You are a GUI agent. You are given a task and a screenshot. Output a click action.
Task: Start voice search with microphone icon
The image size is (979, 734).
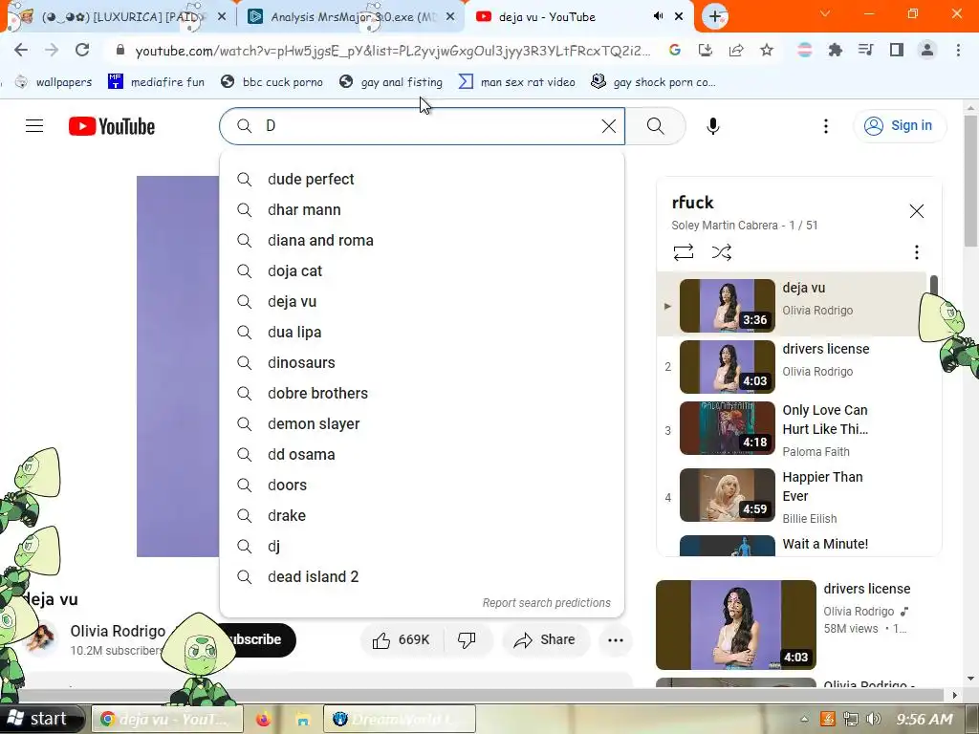tap(712, 126)
